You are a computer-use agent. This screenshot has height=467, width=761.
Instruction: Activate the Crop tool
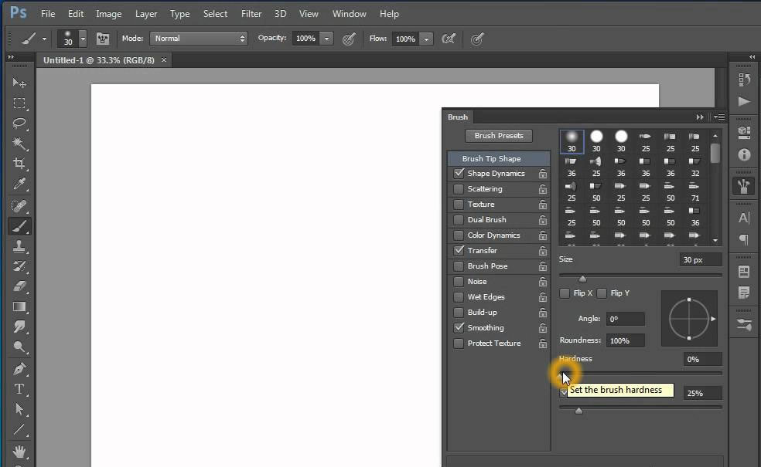pos(20,164)
